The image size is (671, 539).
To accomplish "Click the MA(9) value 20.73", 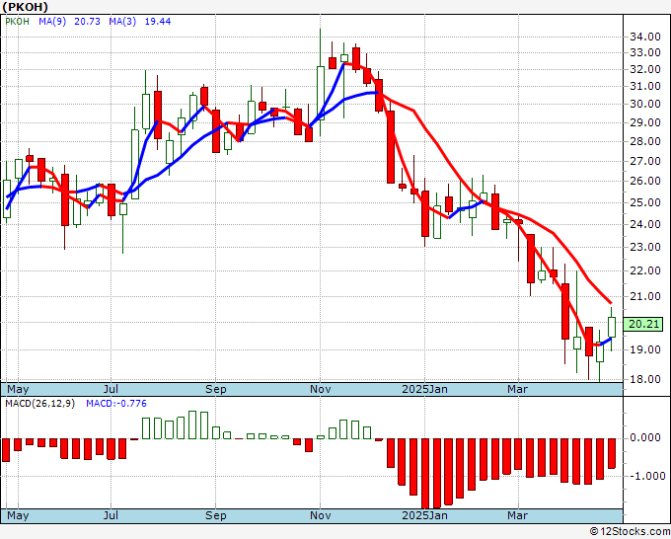I will (87, 21).
